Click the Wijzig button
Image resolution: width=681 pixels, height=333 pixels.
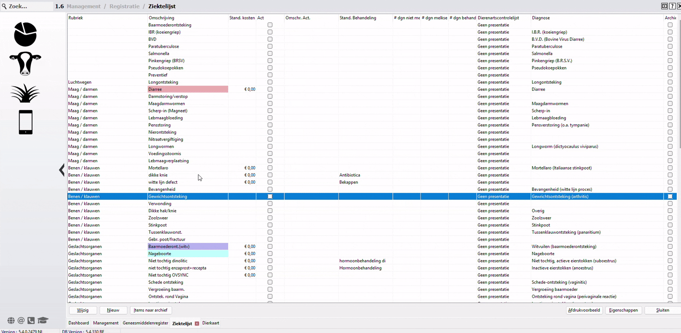[x=83, y=310]
